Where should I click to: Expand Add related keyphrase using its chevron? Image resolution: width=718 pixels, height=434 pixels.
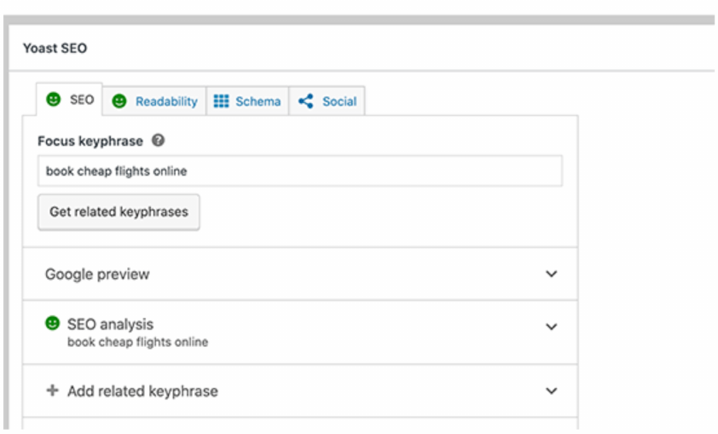point(552,391)
